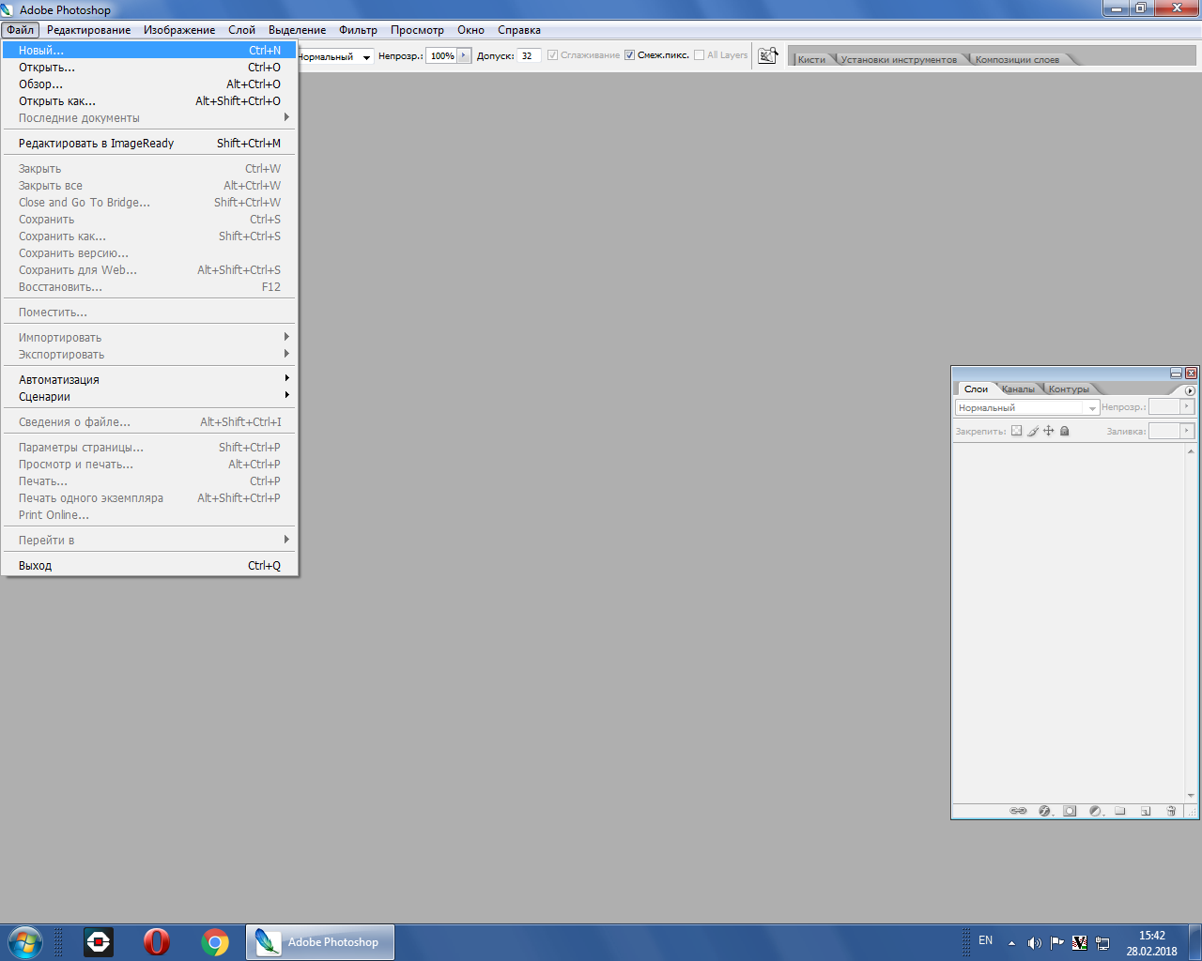Open the Layers panel flyout menu
This screenshot has height=961, width=1202.
point(1190,390)
